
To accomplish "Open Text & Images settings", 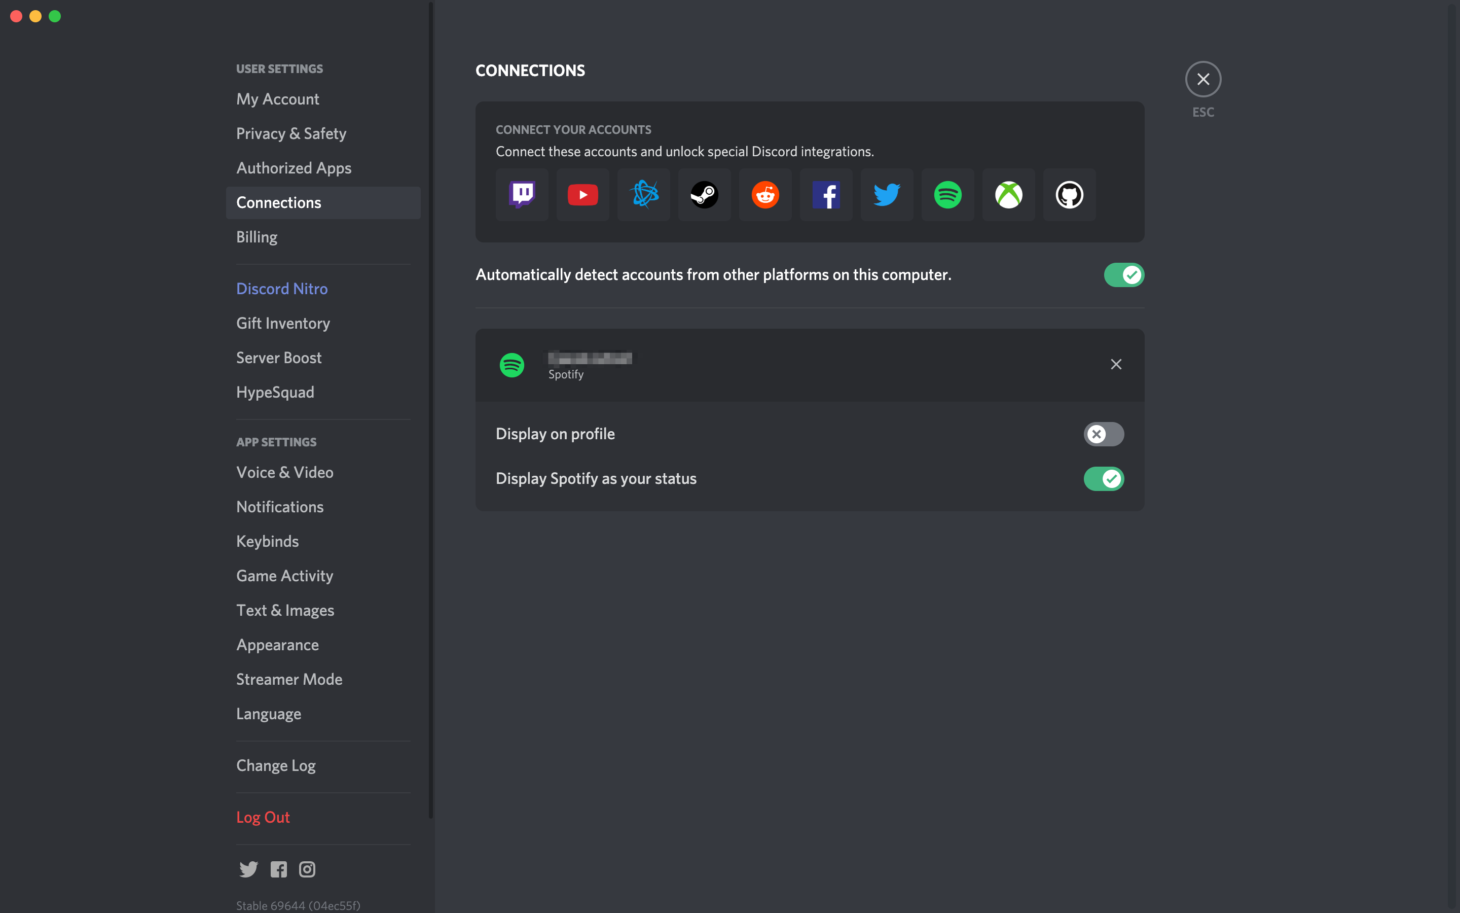I will coord(323,610).
